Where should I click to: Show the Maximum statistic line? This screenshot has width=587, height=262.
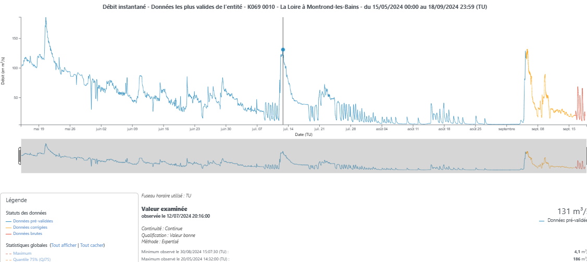[22, 253]
